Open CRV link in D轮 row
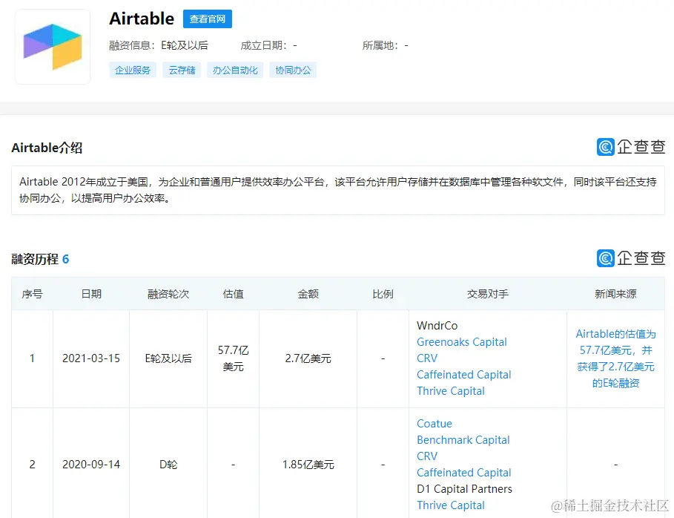The width and height of the screenshot is (674, 518). pos(427,456)
